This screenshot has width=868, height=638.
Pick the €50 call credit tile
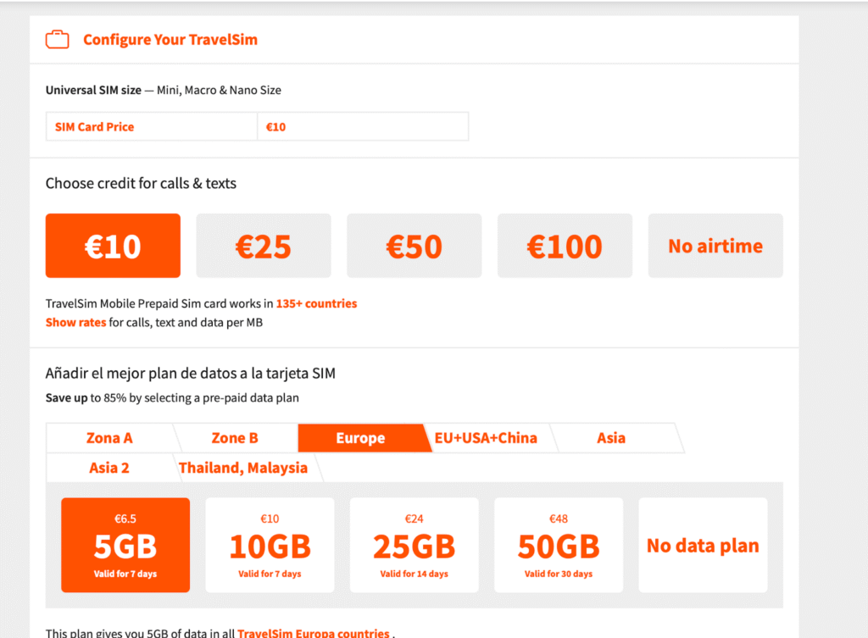coord(414,246)
